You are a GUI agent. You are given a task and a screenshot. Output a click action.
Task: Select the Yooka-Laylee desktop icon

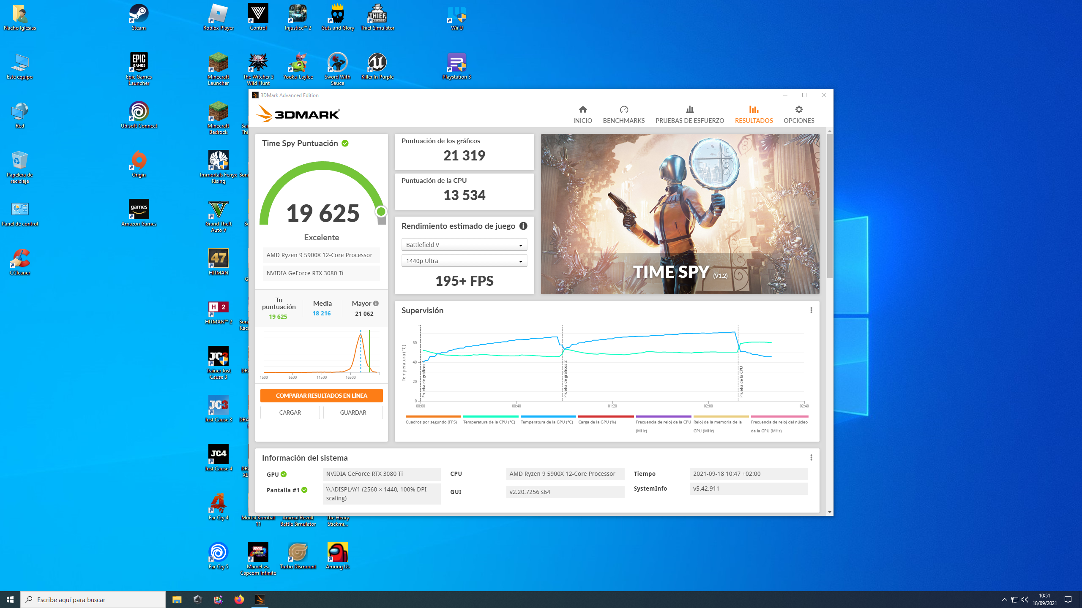pyautogui.click(x=298, y=66)
